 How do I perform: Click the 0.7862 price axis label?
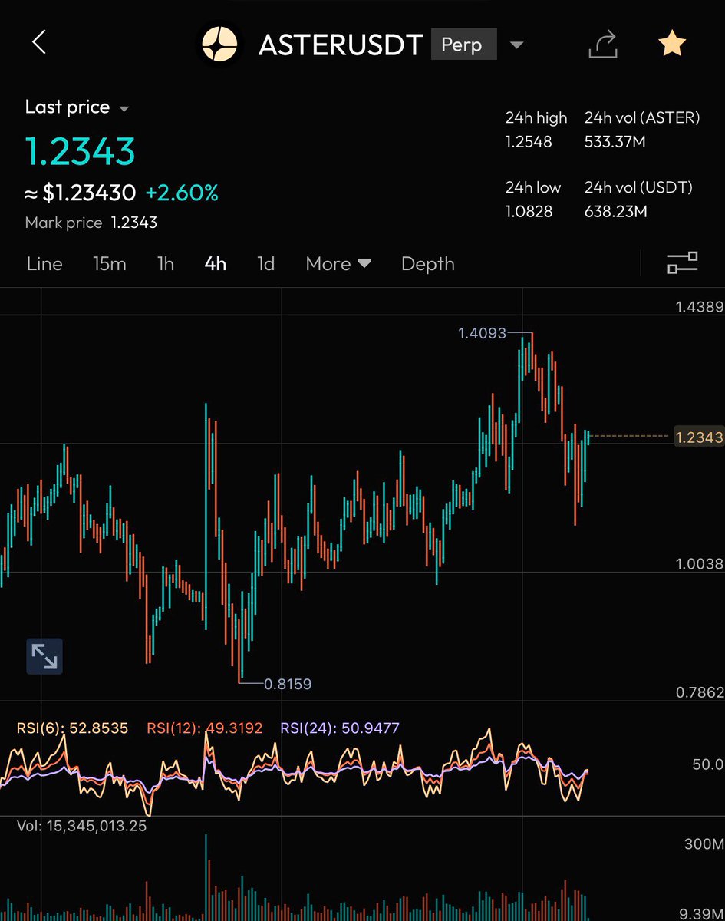699,692
